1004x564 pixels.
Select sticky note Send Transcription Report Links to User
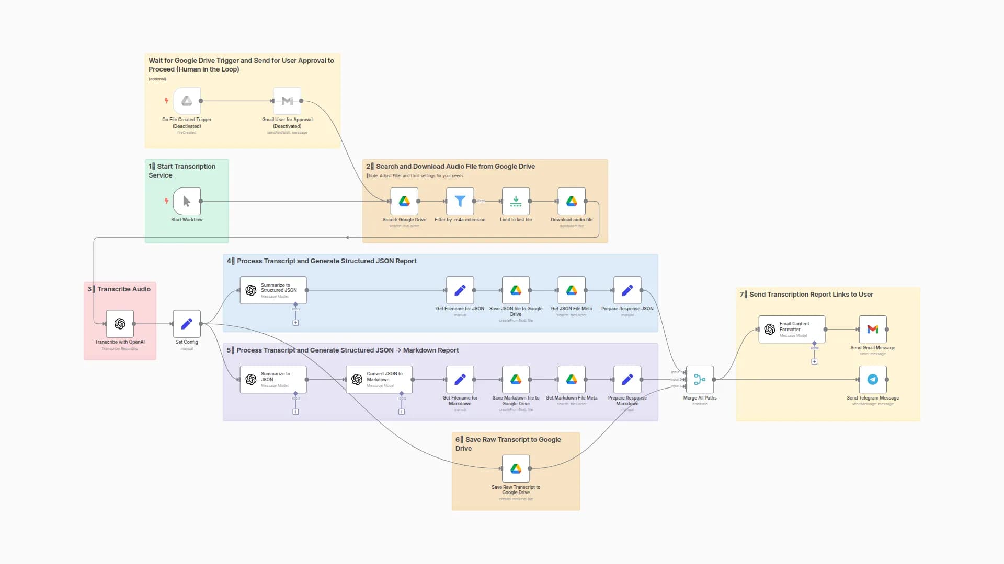pyautogui.click(x=828, y=354)
